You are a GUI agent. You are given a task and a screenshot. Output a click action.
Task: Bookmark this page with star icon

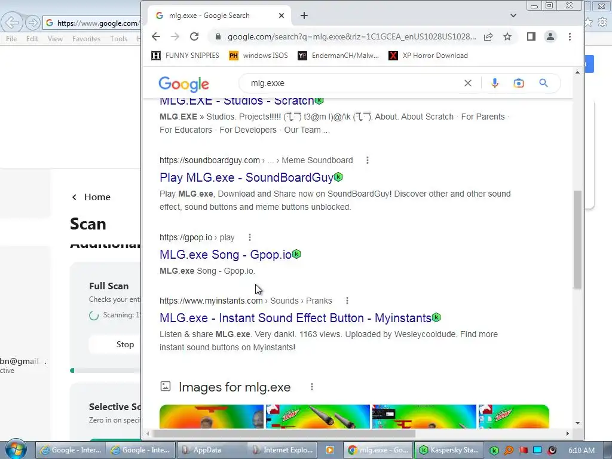[507, 36]
